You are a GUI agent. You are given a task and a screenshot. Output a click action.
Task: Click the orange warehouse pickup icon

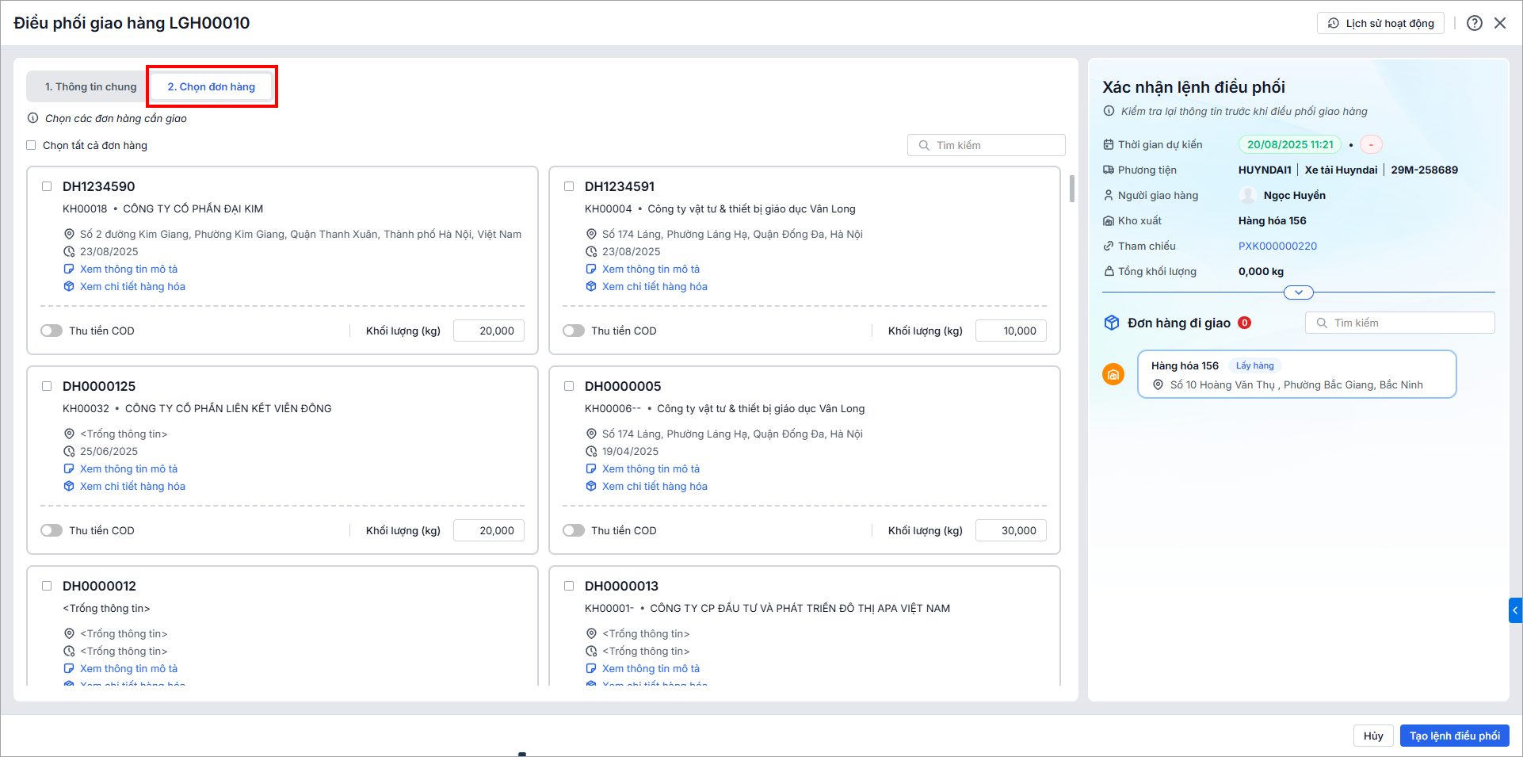tap(1113, 374)
